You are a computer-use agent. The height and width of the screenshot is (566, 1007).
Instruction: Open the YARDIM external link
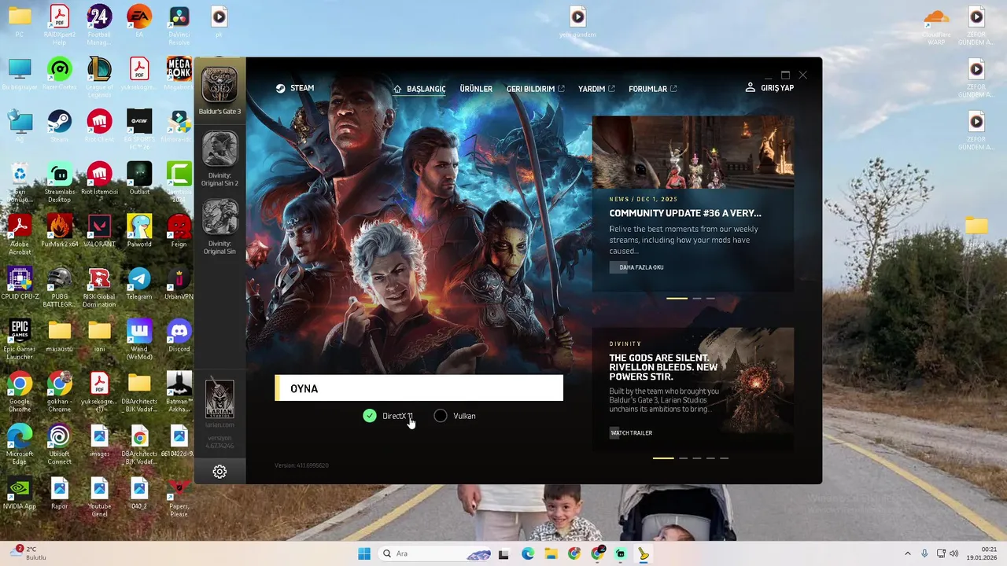[596, 89]
